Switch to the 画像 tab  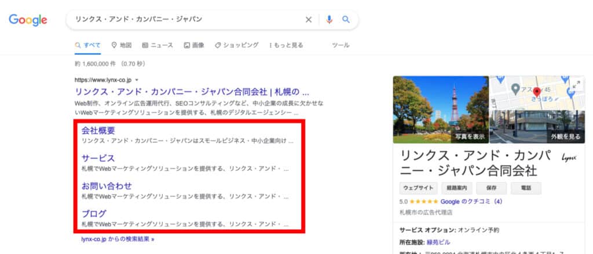coord(194,45)
